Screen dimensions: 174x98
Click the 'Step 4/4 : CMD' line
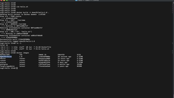pyautogui.click(x=16, y=32)
